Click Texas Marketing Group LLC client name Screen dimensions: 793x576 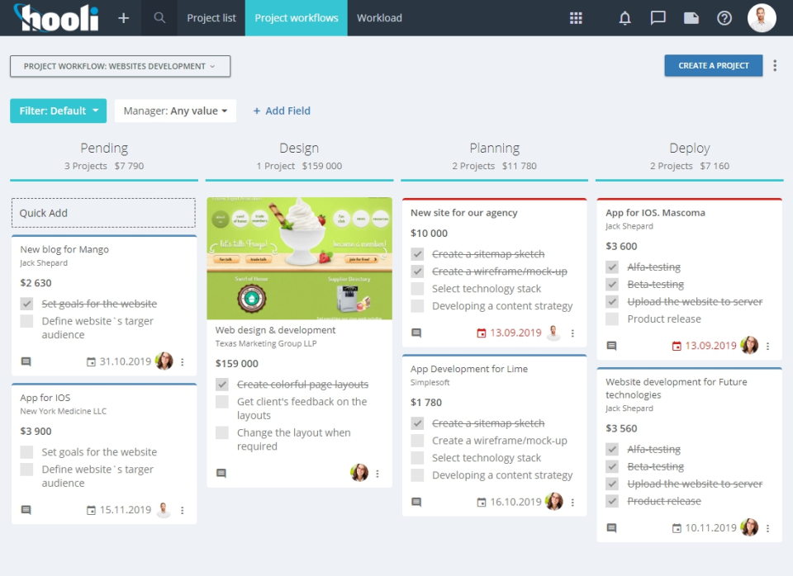click(x=266, y=343)
